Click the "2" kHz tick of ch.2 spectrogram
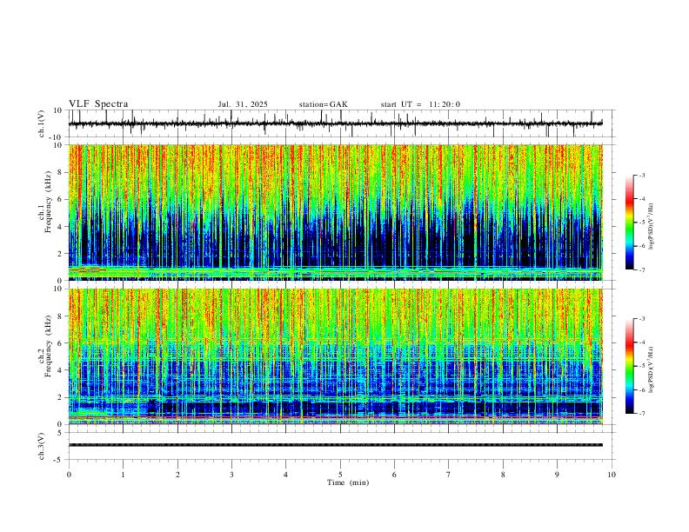The width and height of the screenshot is (689, 532). pyautogui.click(x=60, y=397)
